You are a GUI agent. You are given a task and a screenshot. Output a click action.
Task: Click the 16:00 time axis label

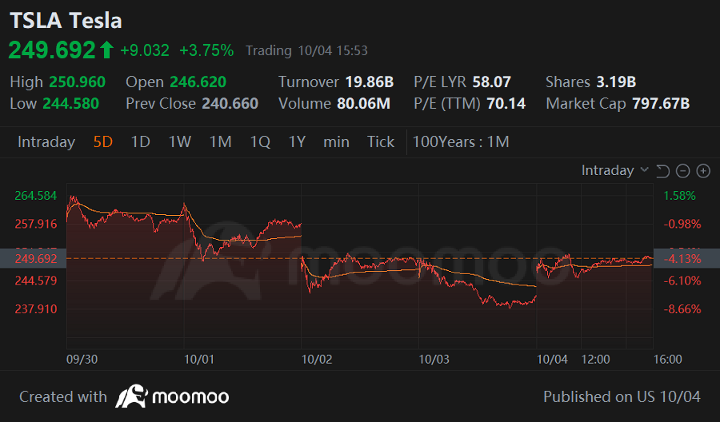coord(668,359)
